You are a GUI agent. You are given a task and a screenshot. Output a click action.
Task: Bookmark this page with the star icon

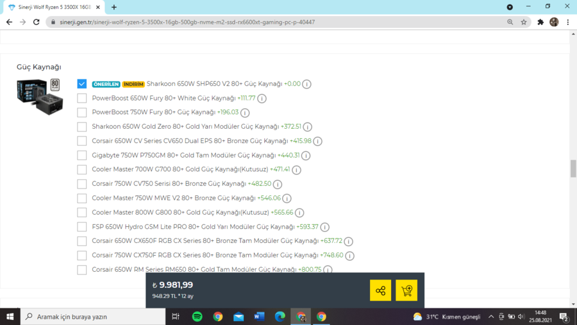(524, 22)
